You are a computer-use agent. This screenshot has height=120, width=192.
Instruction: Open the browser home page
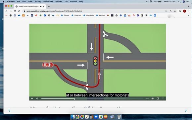pos(19,11)
